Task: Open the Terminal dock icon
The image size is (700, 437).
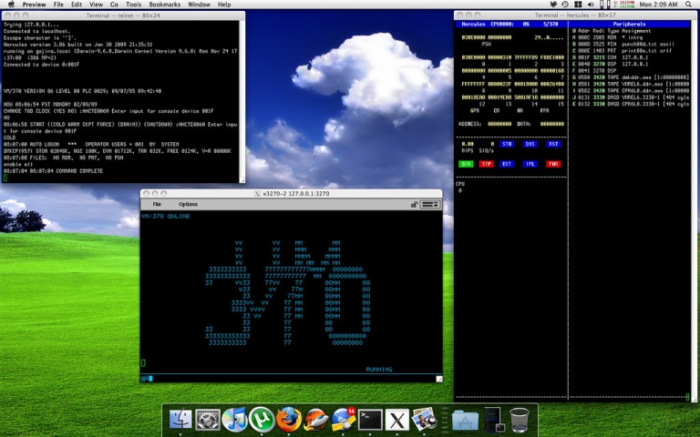Action: pyautogui.click(x=370, y=419)
